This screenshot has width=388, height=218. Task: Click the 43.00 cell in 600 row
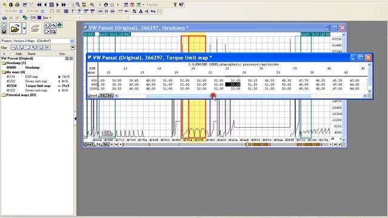[354, 81]
